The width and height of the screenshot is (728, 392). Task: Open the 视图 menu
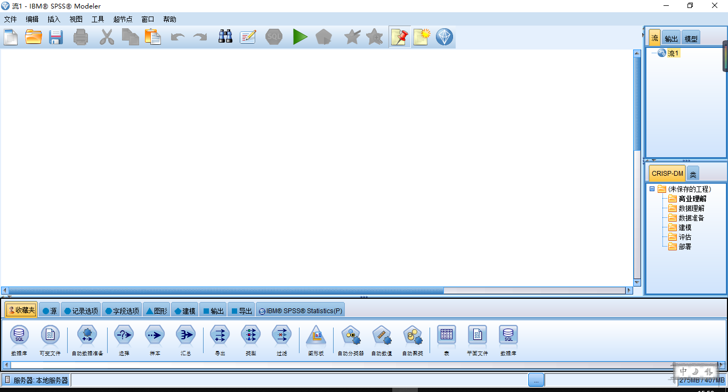point(76,19)
